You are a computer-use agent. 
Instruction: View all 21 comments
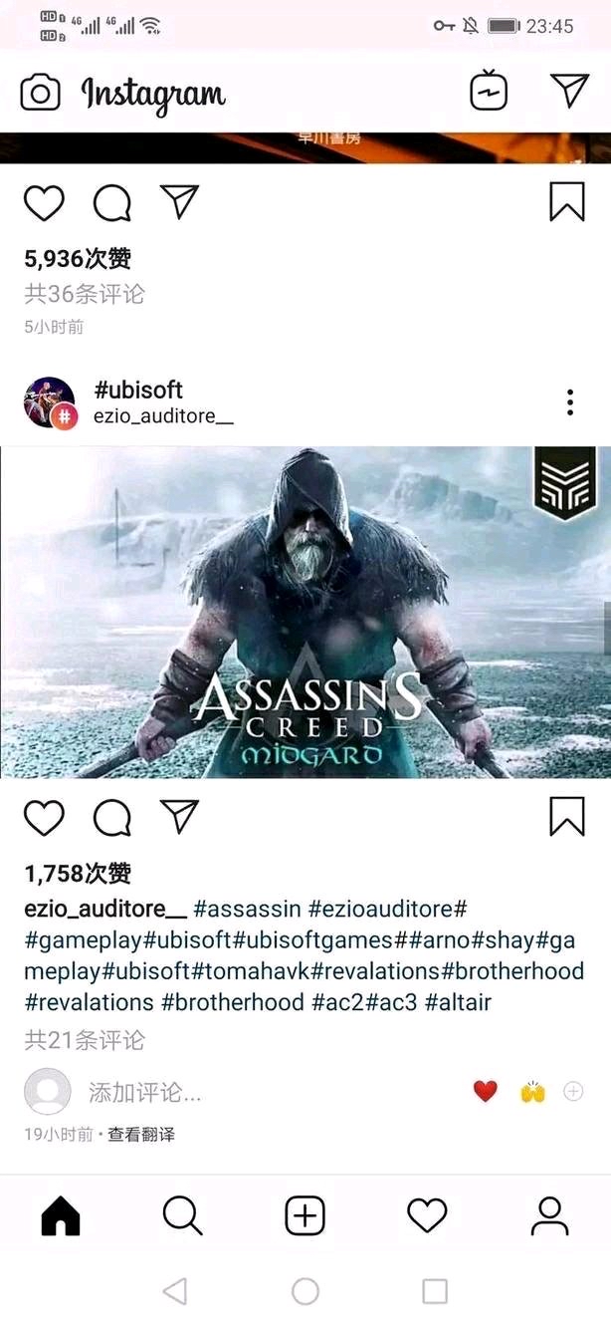coord(85,1040)
